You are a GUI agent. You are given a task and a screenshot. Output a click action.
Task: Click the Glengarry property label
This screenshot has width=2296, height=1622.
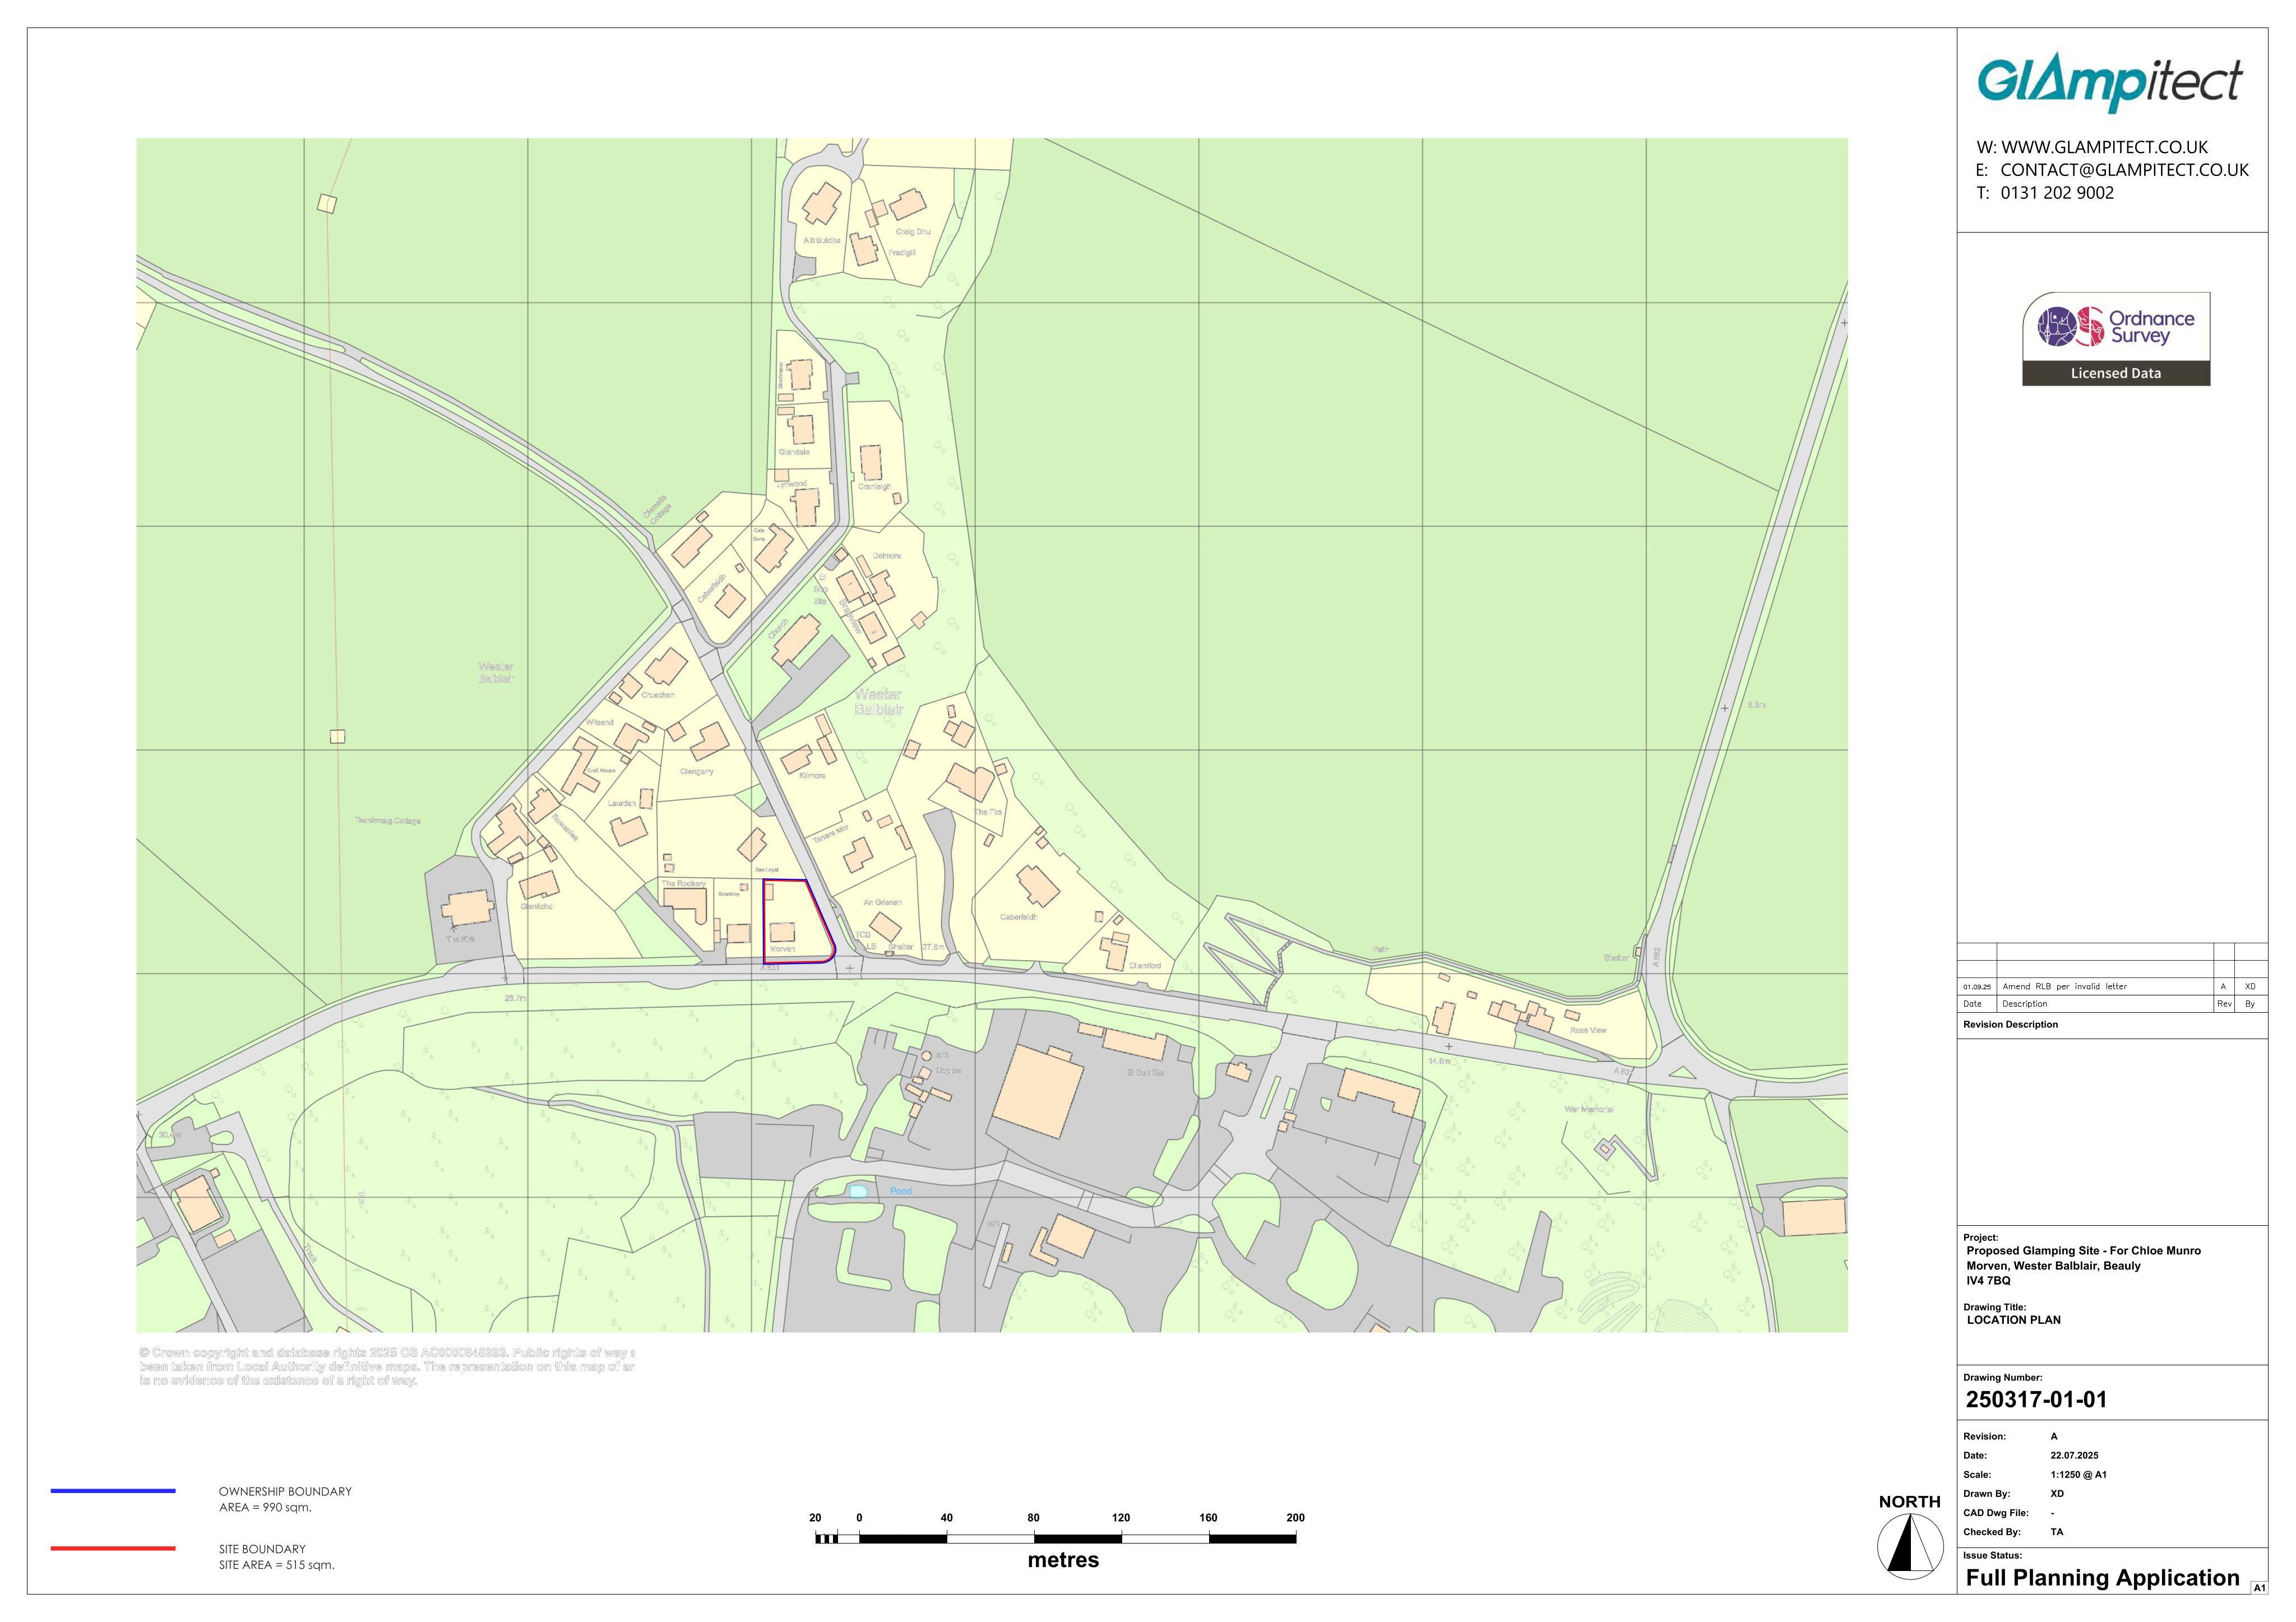[x=696, y=771]
